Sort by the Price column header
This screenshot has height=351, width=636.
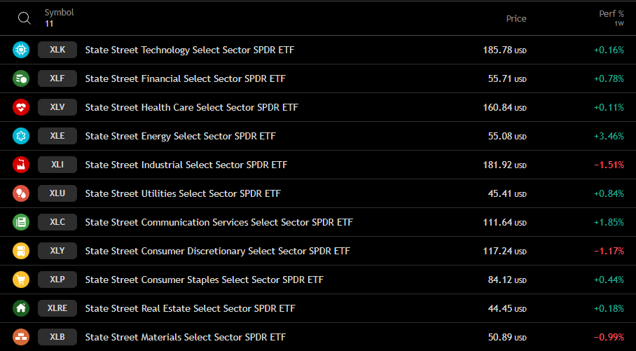(516, 19)
